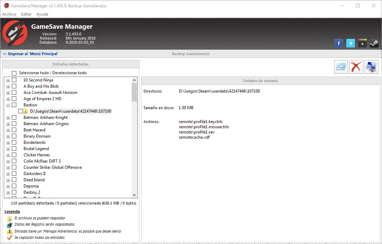The width and height of the screenshot is (382, 244).
Task: Go back via Regresar al 'Menú Principal'
Action: (31, 54)
